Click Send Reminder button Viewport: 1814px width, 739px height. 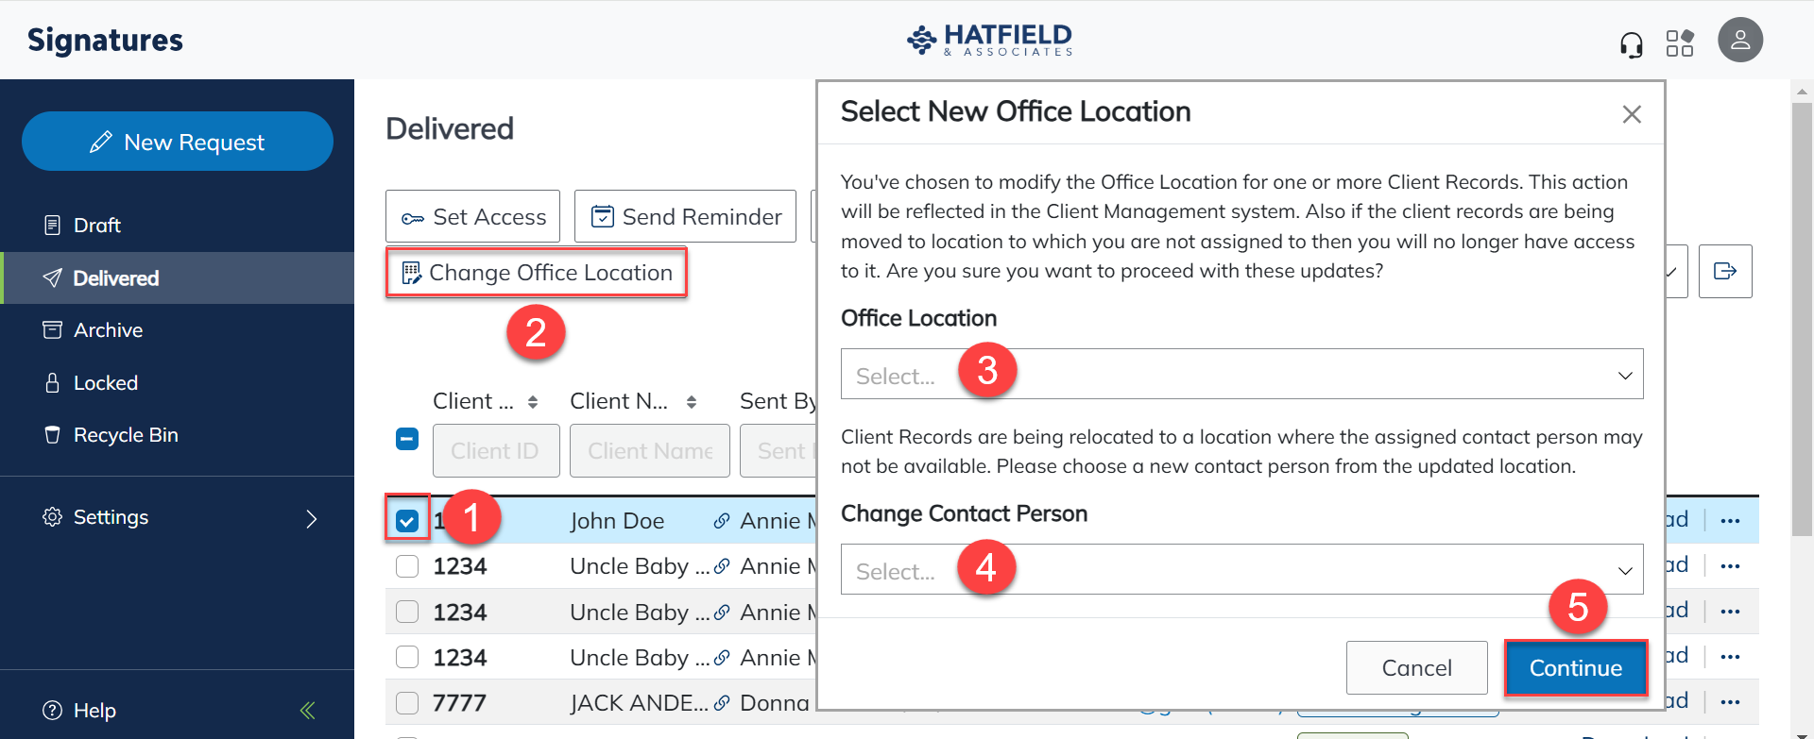[685, 216]
